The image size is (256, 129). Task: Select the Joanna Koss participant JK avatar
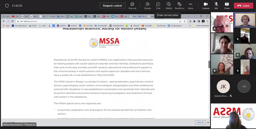(x=223, y=86)
